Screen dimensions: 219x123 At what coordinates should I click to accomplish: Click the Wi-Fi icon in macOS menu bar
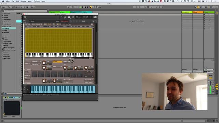[x=188, y=1]
